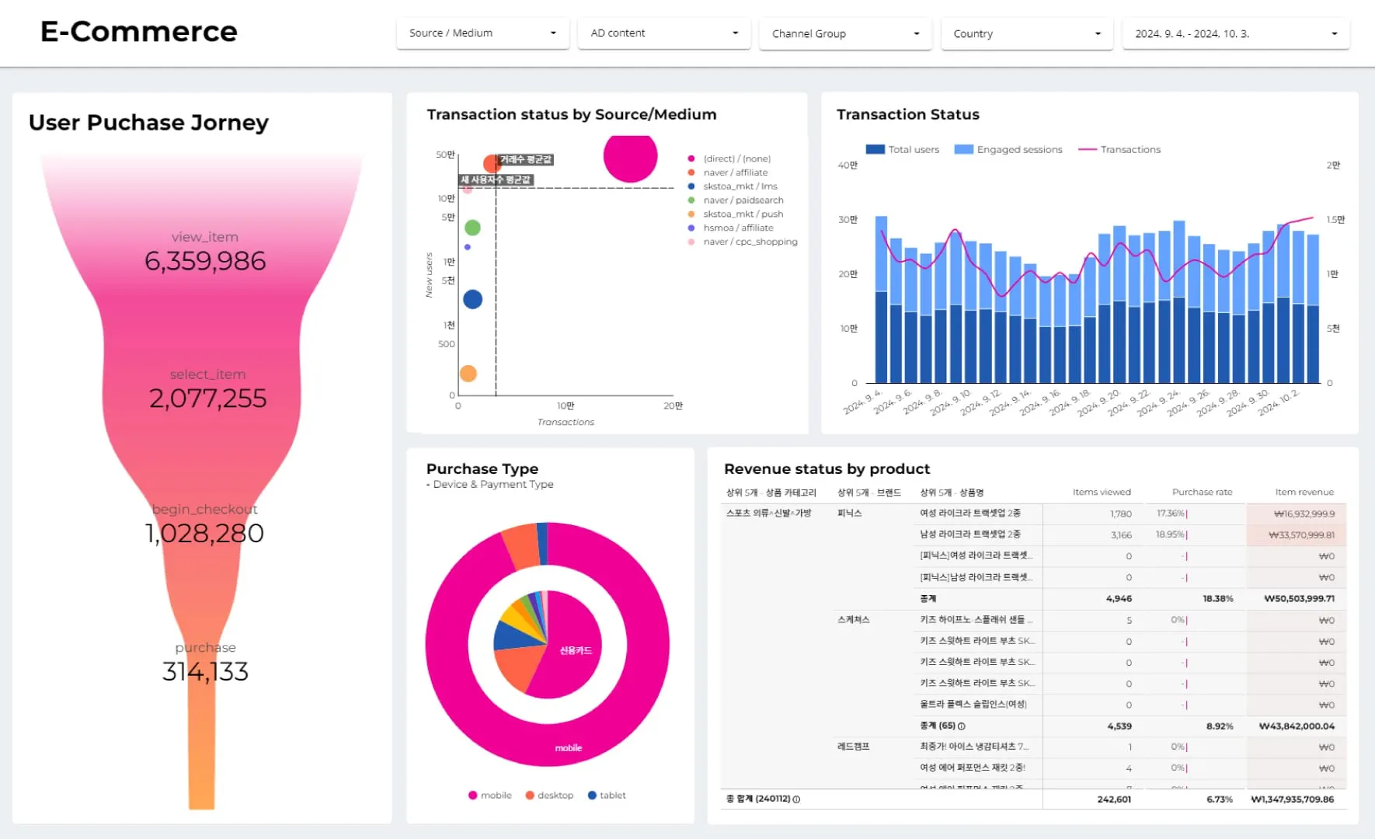This screenshot has width=1375, height=839.
Task: Click the Revenue status by product title
Action: [827, 469]
